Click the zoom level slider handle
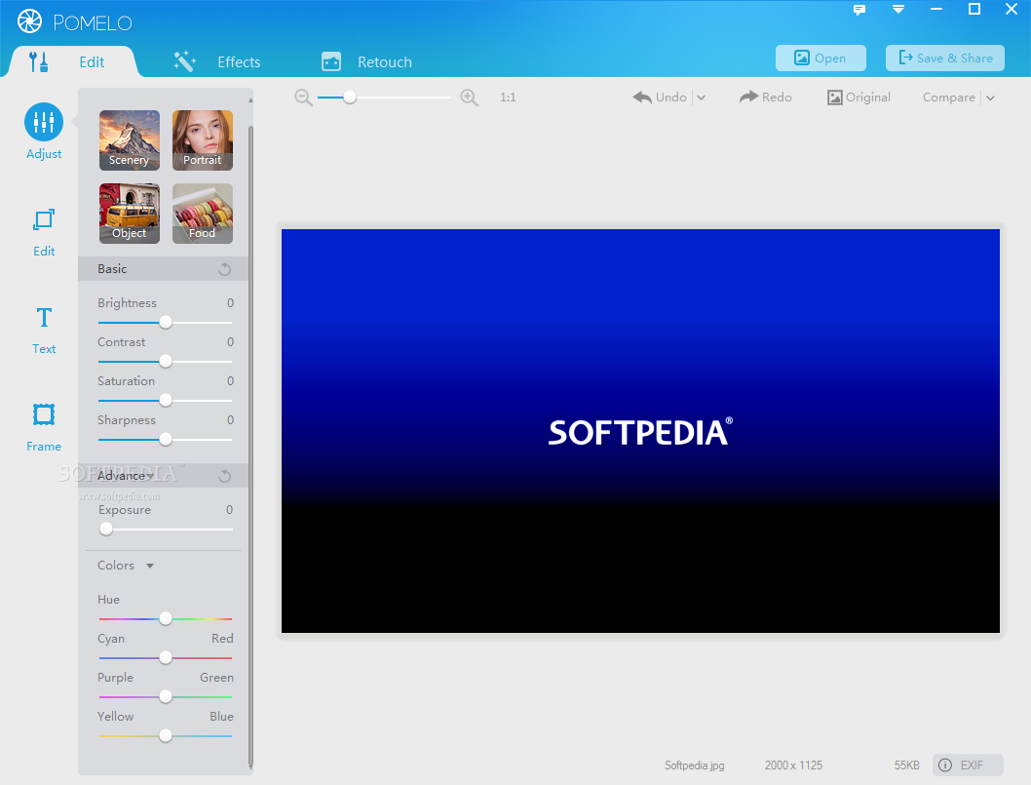This screenshot has height=785, width=1031. pyautogui.click(x=350, y=98)
